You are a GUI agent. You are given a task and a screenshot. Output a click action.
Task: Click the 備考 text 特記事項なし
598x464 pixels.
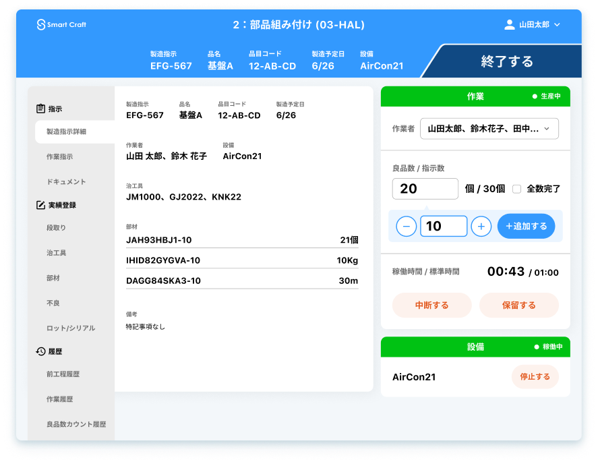point(146,327)
